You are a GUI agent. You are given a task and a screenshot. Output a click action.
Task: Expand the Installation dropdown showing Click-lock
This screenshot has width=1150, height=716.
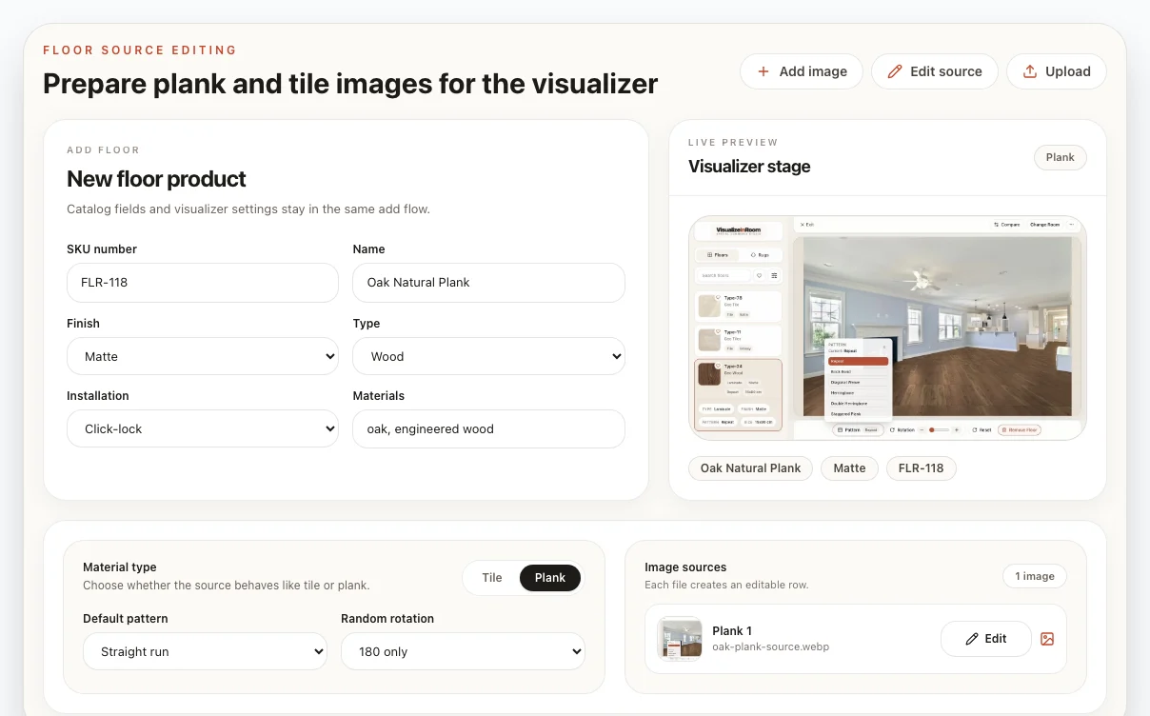[x=203, y=429]
